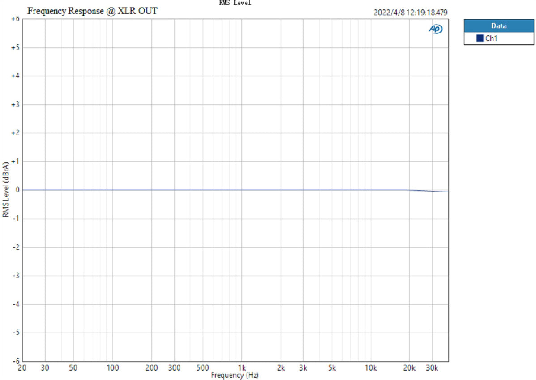Click the 10k frequency axis label
Image resolution: width=536 pixels, height=380 pixels.
(x=370, y=368)
